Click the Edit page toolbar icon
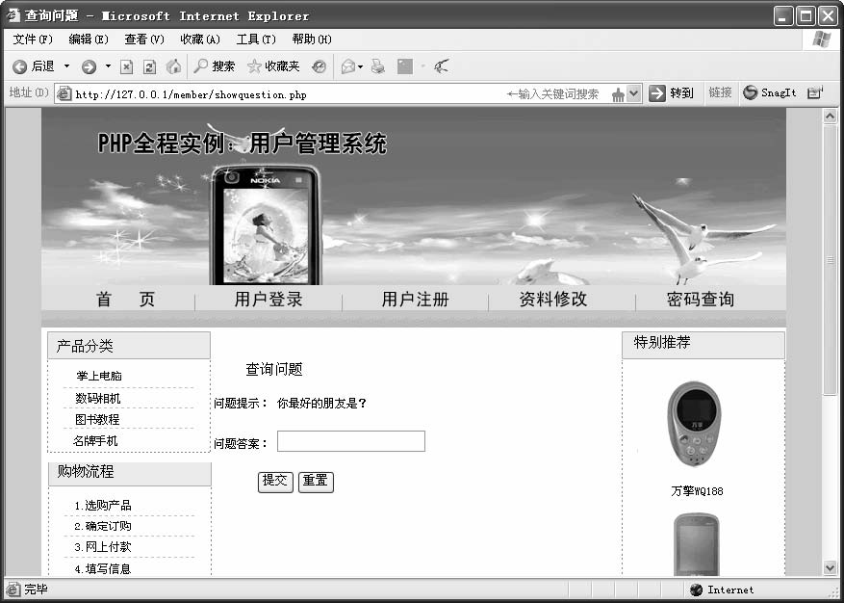 click(405, 66)
